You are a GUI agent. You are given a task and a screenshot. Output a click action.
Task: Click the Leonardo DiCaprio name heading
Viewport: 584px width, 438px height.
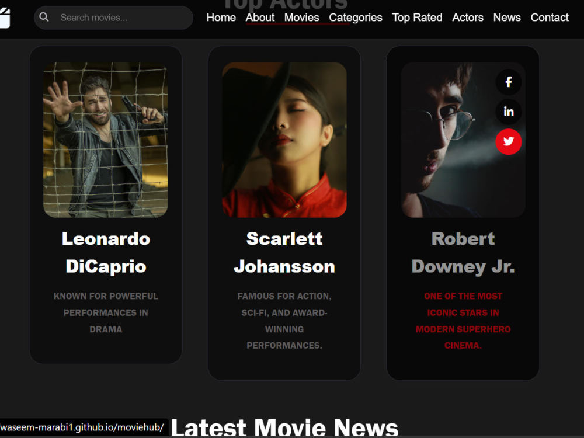coord(106,252)
